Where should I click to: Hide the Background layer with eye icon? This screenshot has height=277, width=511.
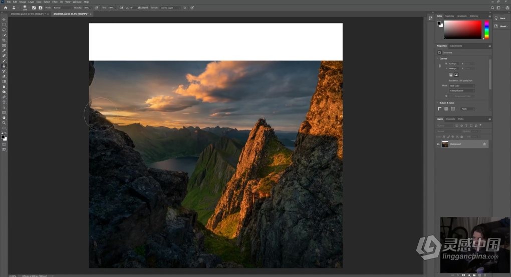(x=438, y=144)
